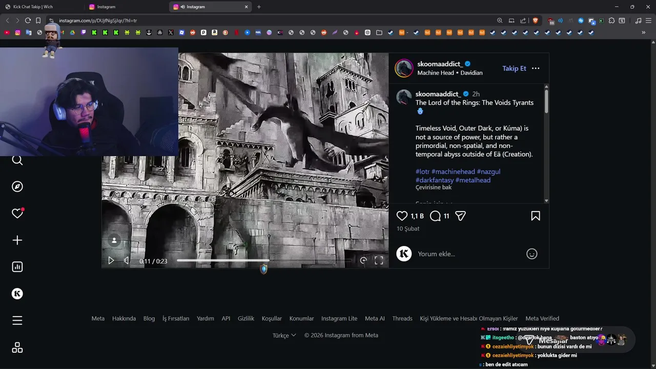The image size is (656, 369).
Task: Reload the Instagram page
Action: pyautogui.click(x=28, y=20)
